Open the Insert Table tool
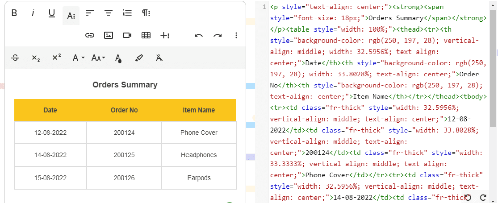 click(x=146, y=35)
